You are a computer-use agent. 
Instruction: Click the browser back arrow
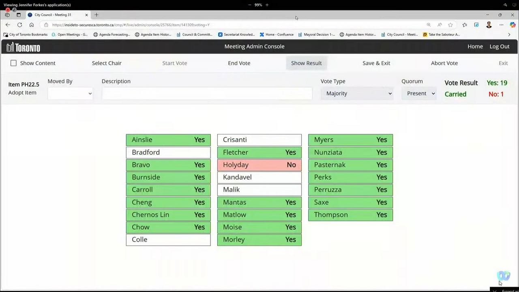tap(8, 25)
